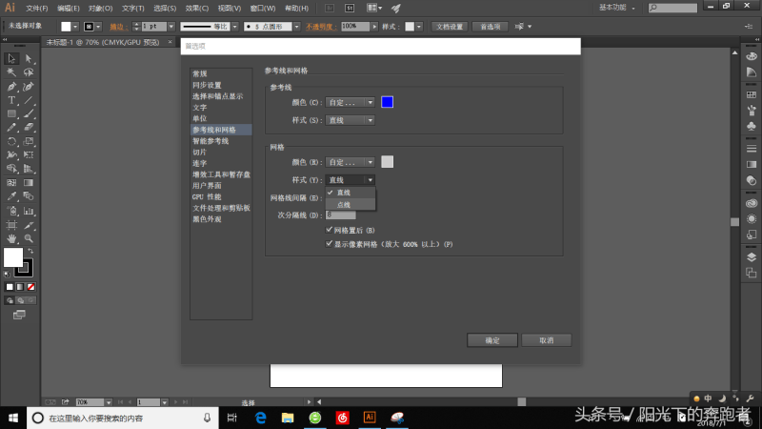
Task: Open grid 颜色(R) dropdown
Action: (350, 162)
